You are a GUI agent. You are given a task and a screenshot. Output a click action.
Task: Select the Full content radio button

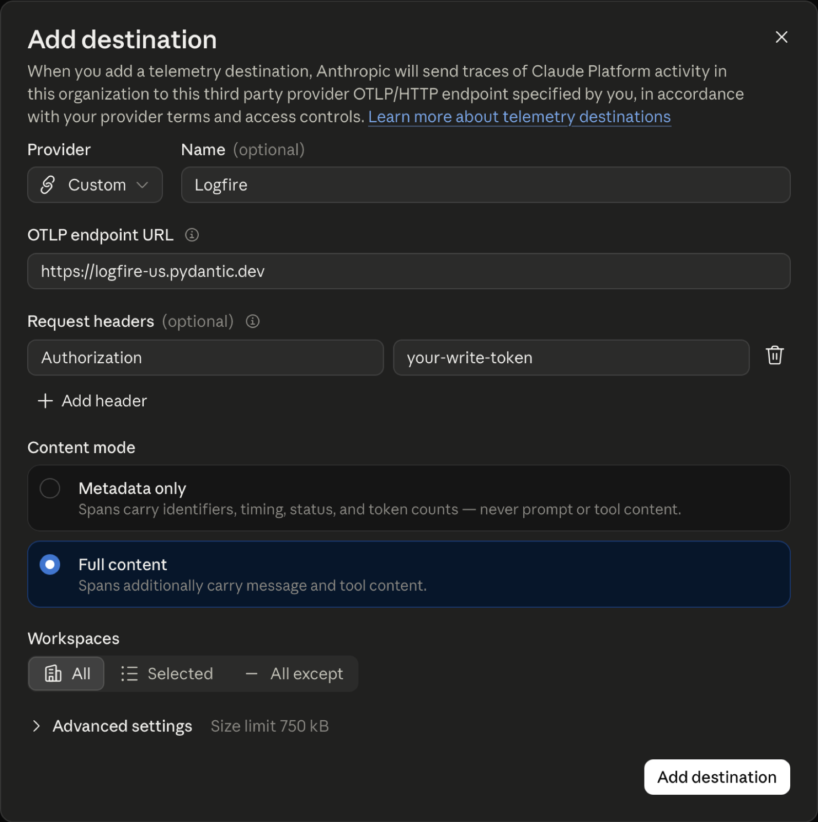tap(50, 565)
